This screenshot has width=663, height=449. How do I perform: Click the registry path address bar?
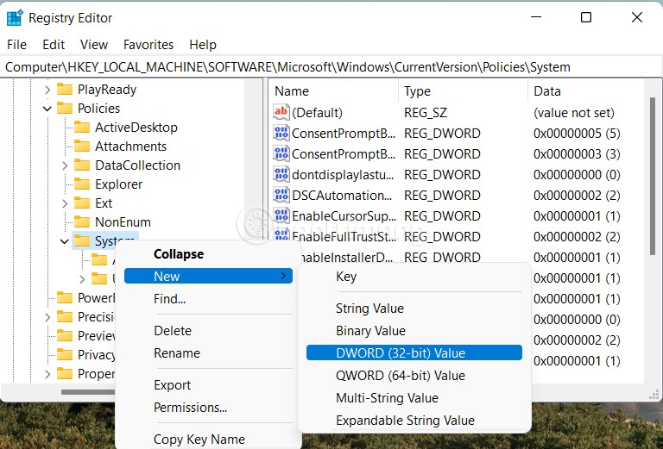[x=331, y=67]
